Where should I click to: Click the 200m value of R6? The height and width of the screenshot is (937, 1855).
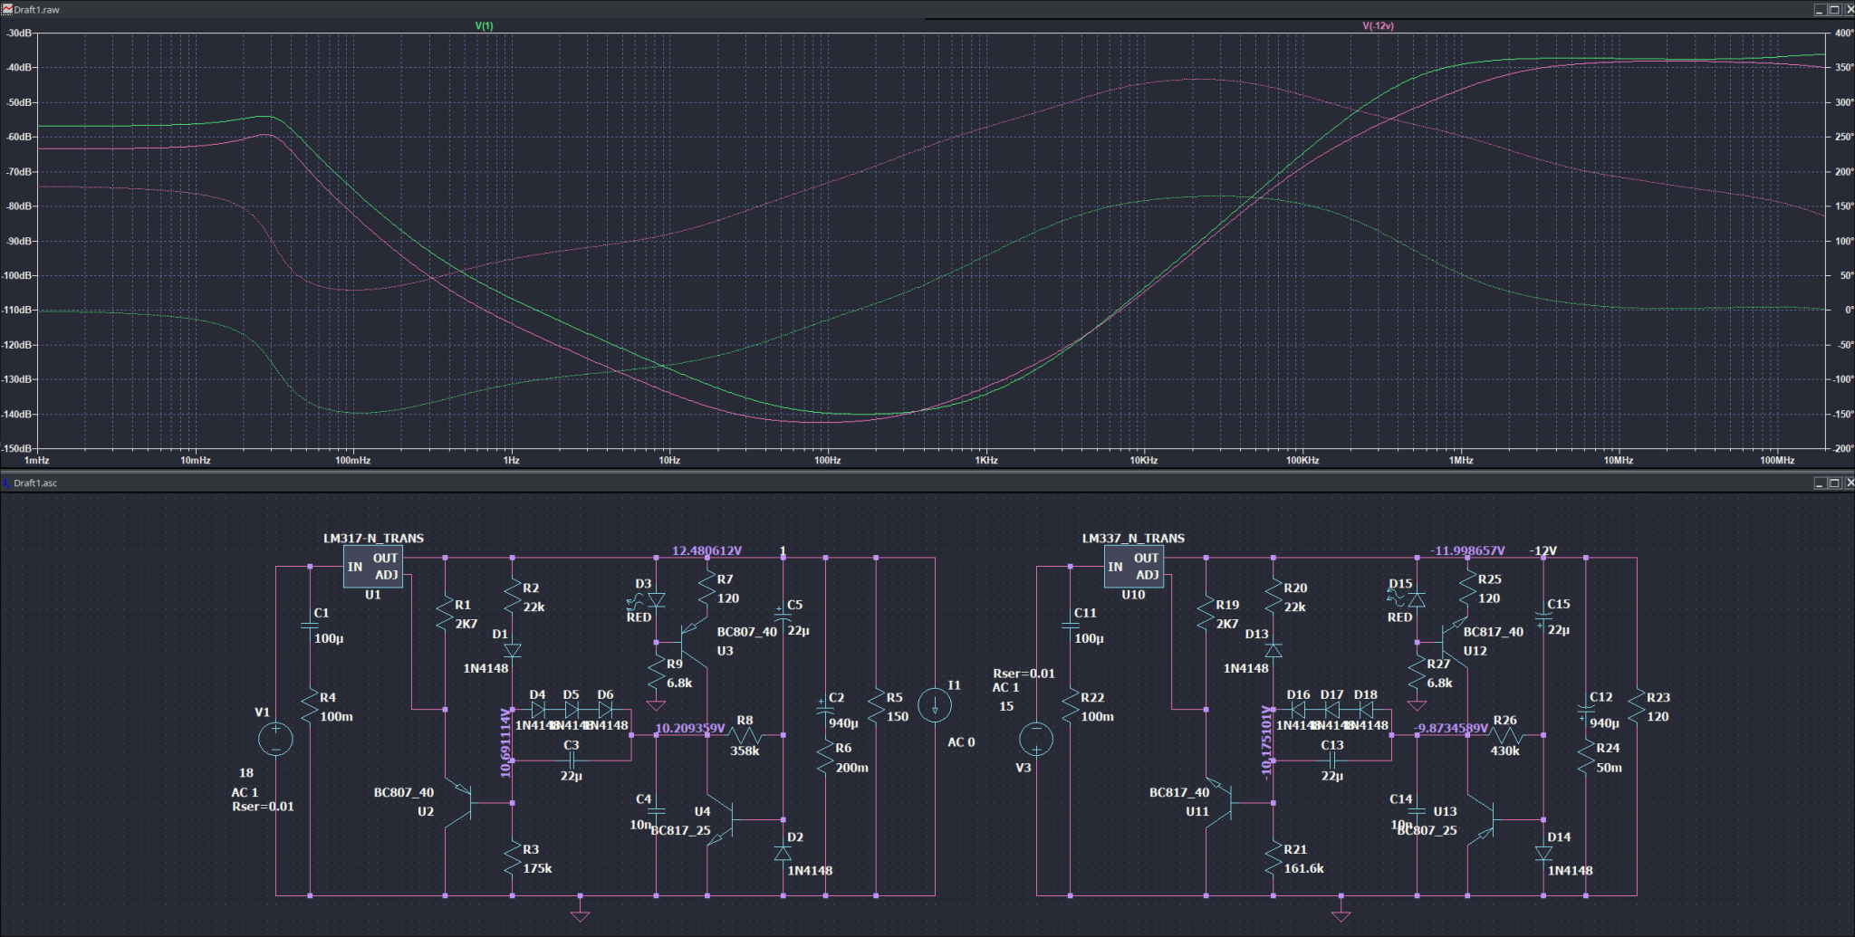click(851, 768)
